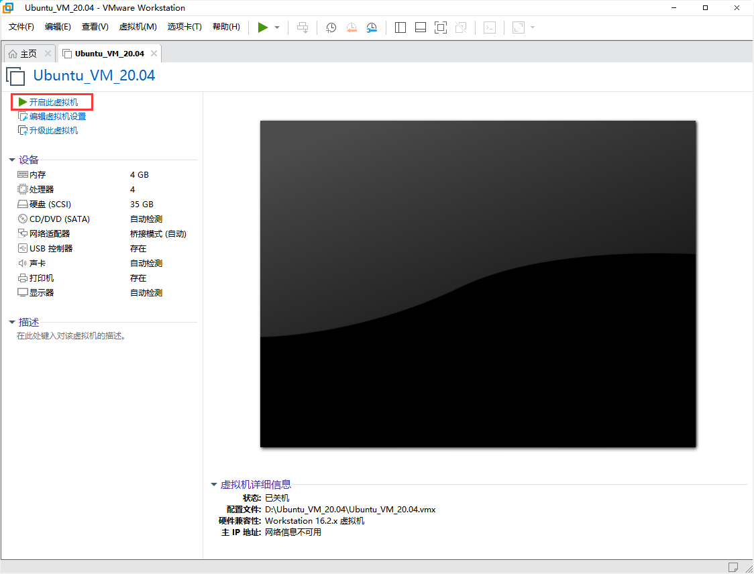Click the 已关机 status value
Viewport: 754px width, 574px height.
277,498
